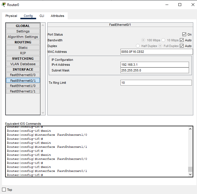Screen dimensions: 197x194
Task: Select the FastEthernet1/0 interface
Action: pos(23,86)
